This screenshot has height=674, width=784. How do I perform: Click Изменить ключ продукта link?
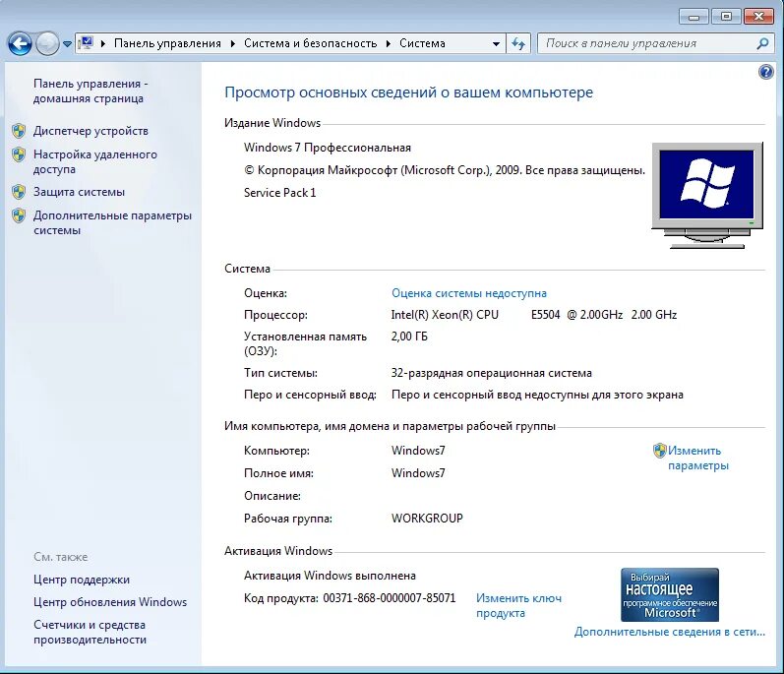click(x=518, y=605)
